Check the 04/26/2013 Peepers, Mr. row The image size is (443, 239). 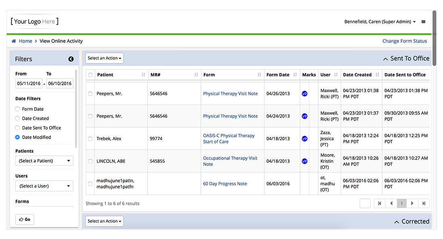pyautogui.click(x=90, y=94)
